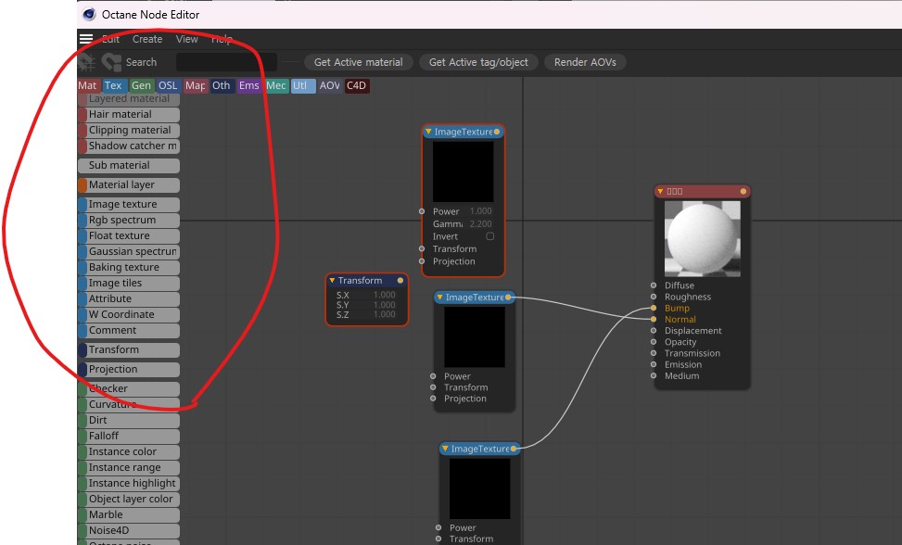The width and height of the screenshot is (902, 545).
Task: Collapse the selected ImageTexture node with its triangle
Action: tap(428, 132)
